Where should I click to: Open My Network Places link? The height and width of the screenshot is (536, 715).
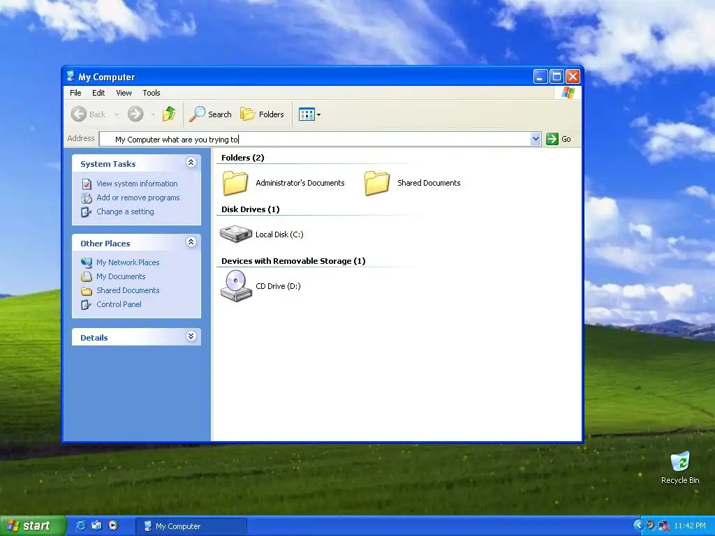(x=128, y=262)
